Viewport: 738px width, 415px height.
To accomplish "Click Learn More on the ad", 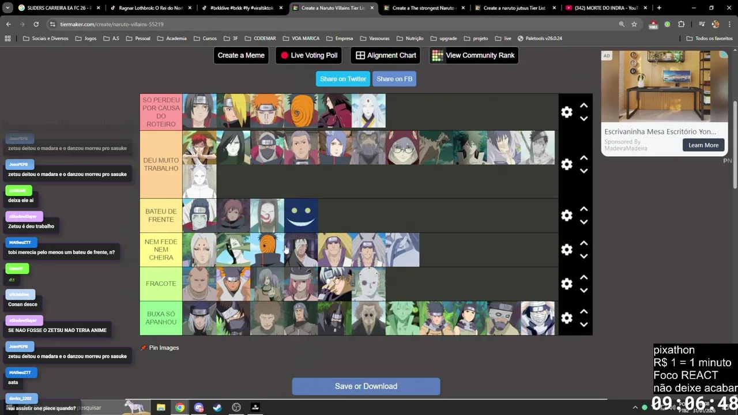I will click(x=703, y=145).
